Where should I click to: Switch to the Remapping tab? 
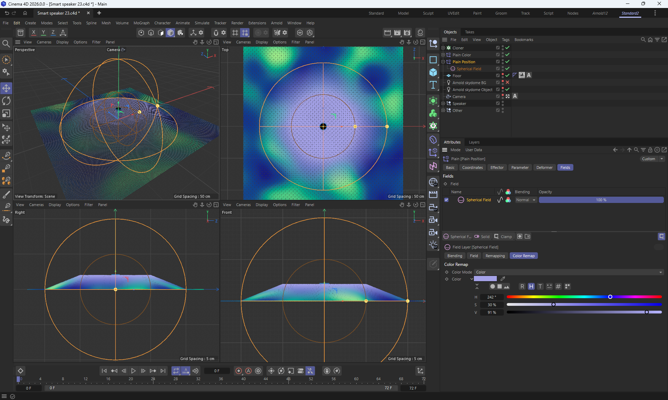[x=495, y=256]
